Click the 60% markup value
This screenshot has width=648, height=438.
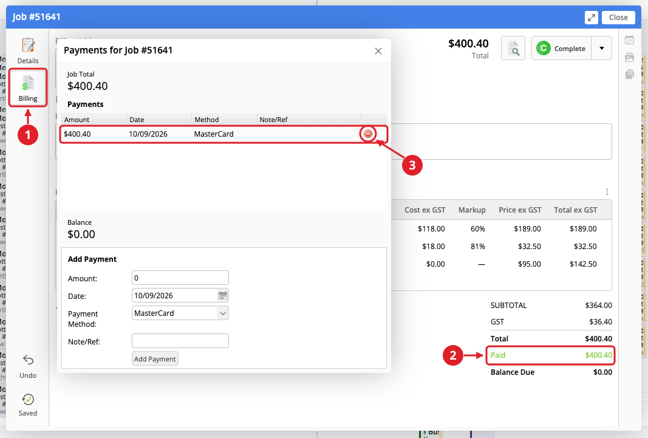(x=478, y=228)
